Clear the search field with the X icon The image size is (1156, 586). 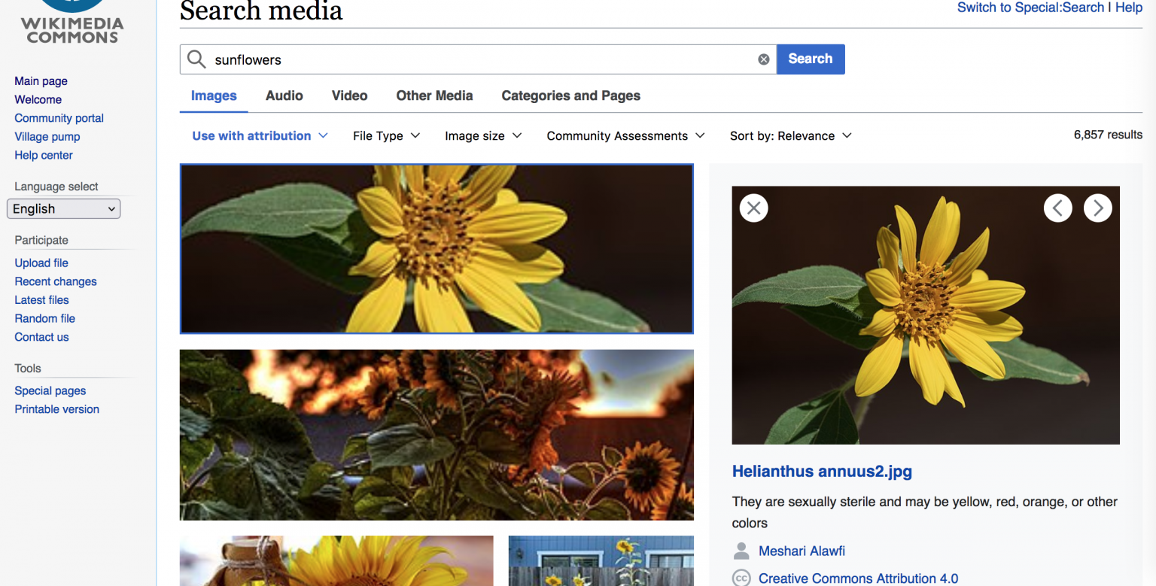(x=763, y=59)
